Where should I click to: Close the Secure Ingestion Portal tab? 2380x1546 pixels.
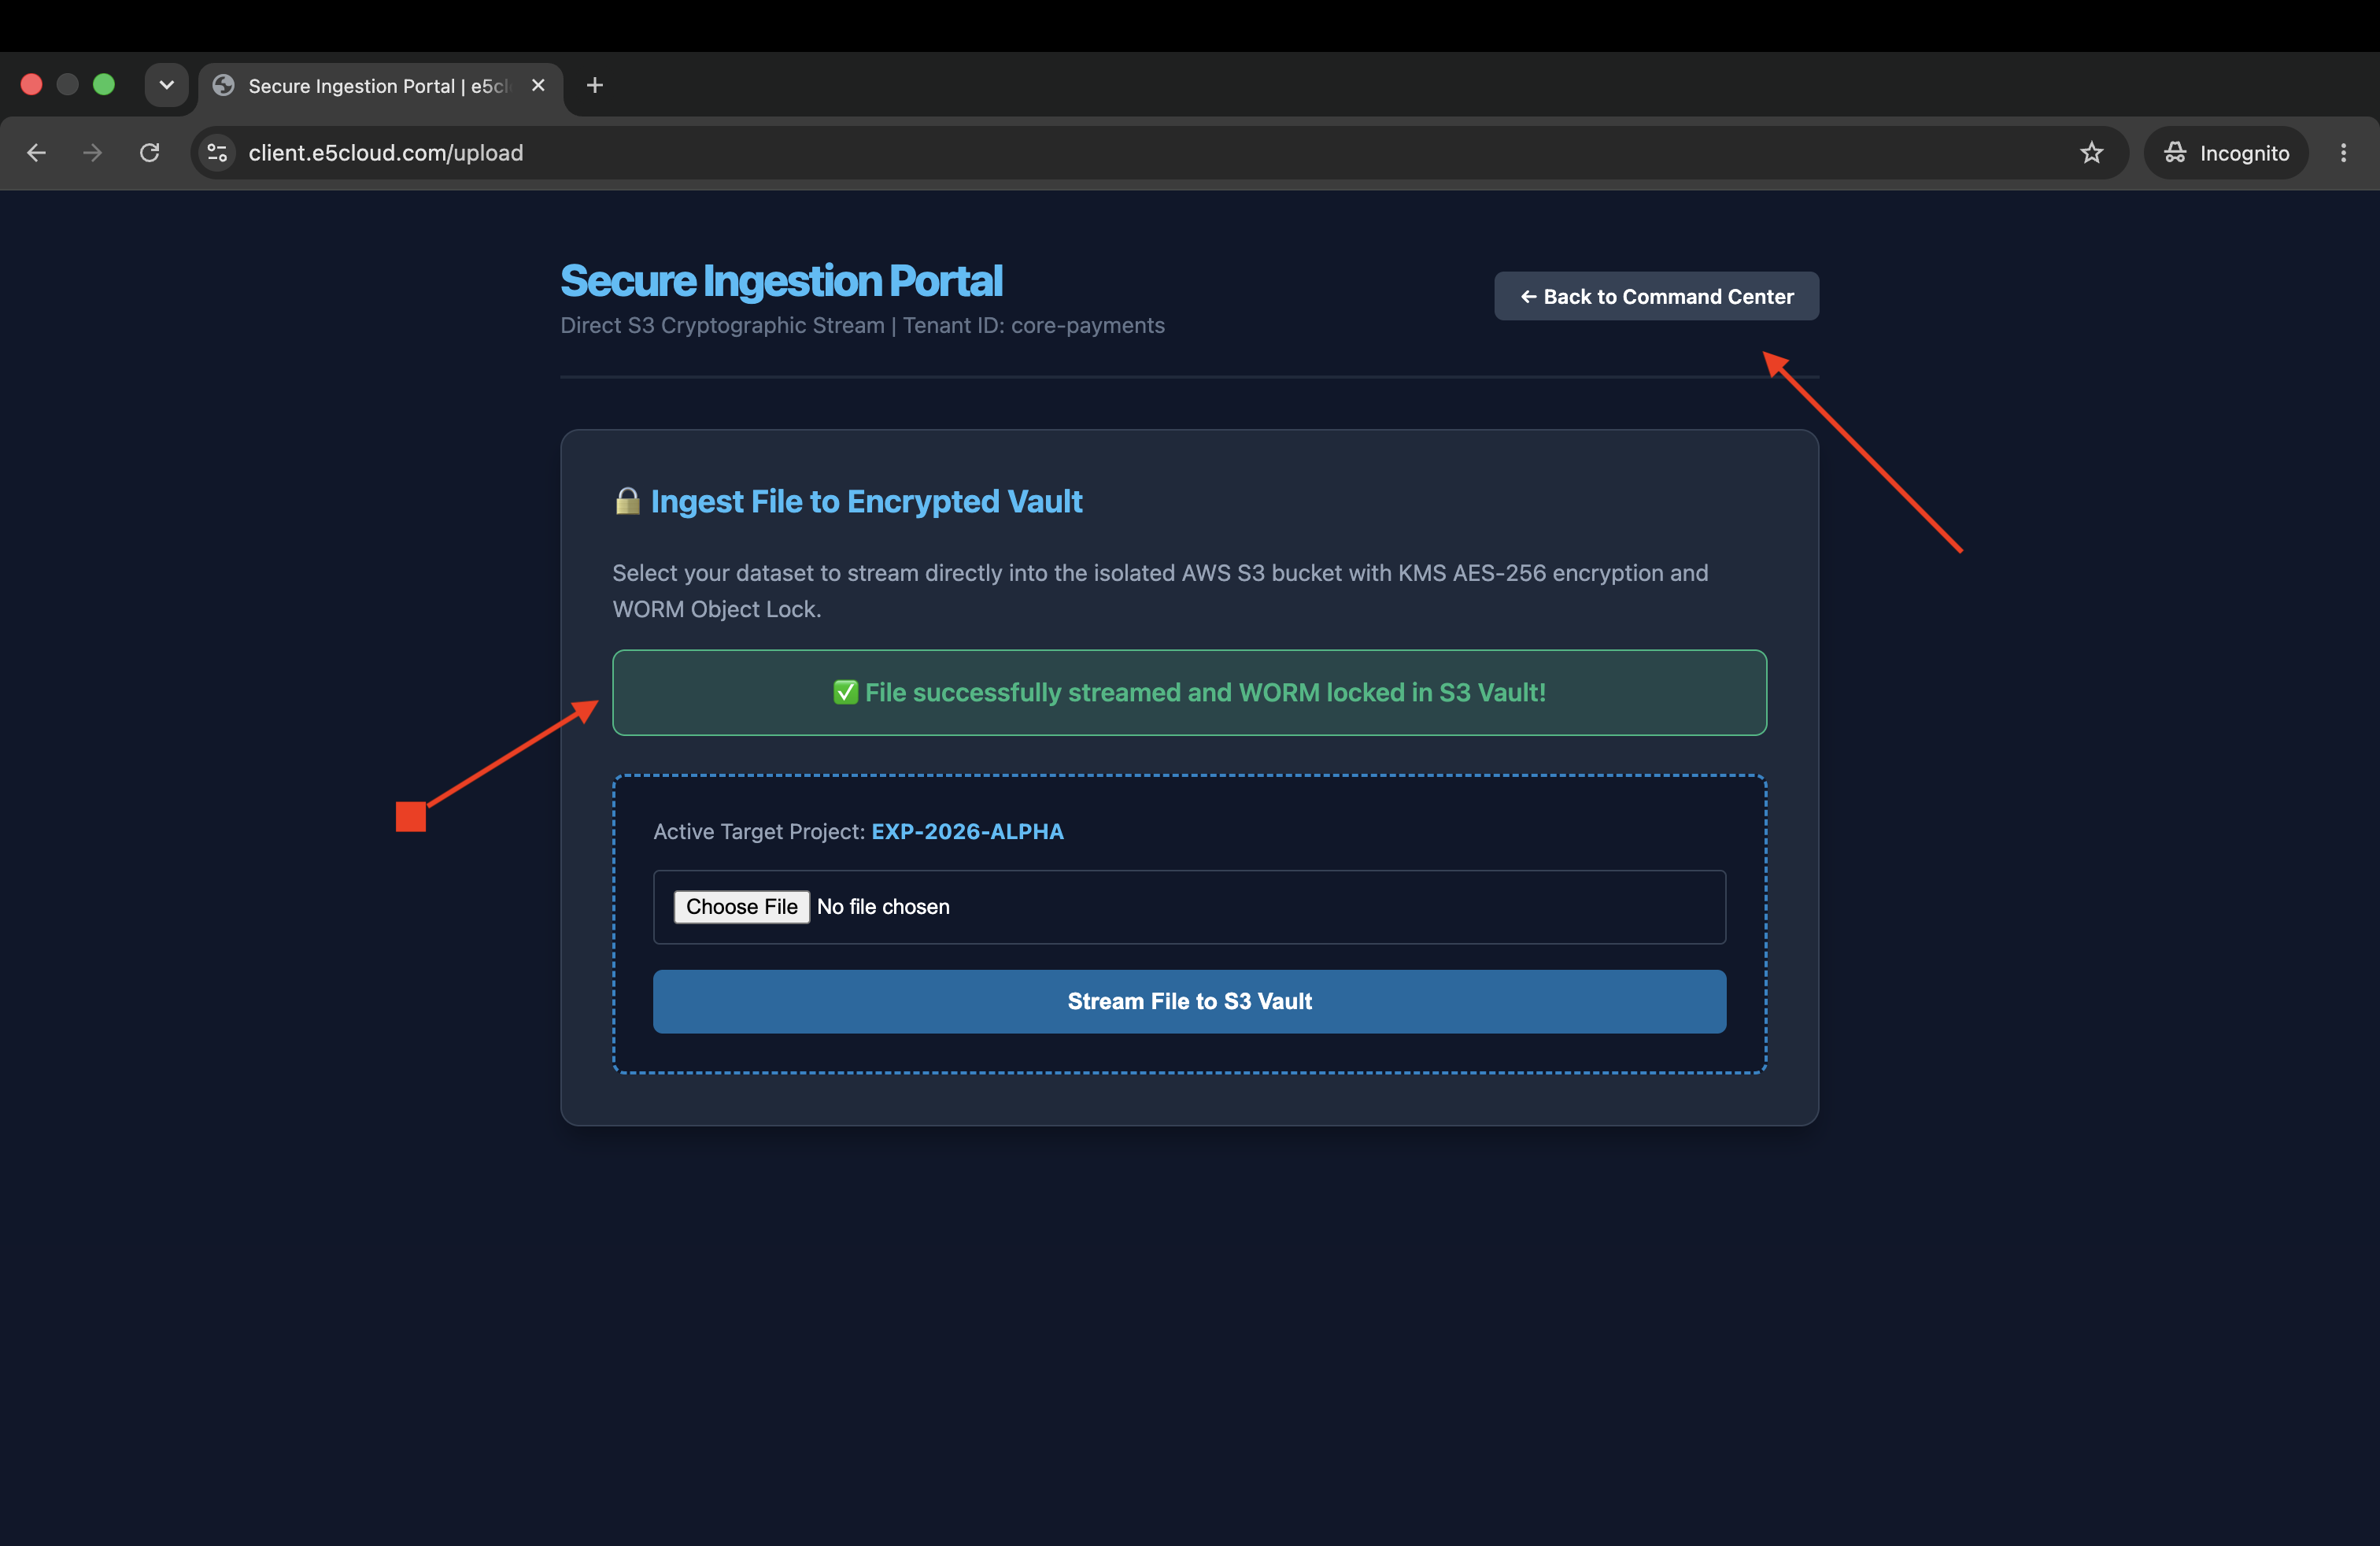pos(538,85)
